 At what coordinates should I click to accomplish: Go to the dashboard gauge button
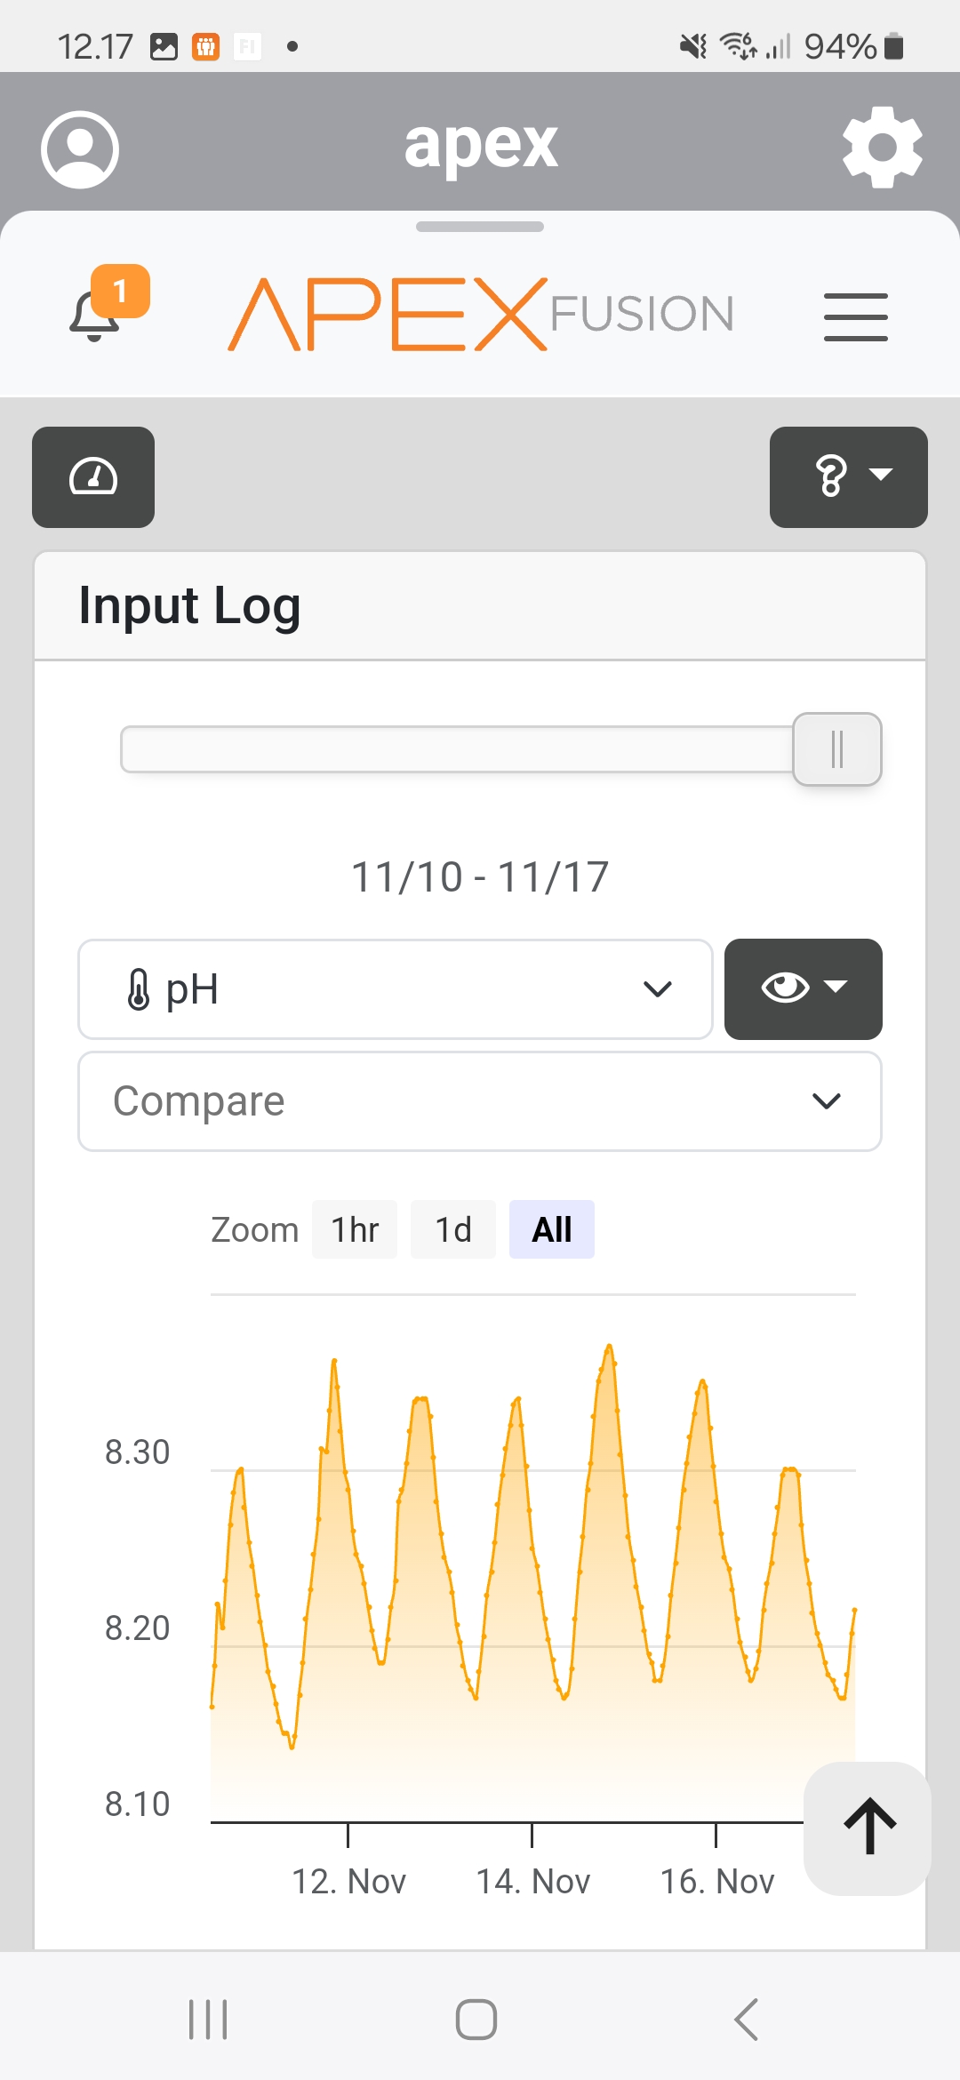(93, 477)
